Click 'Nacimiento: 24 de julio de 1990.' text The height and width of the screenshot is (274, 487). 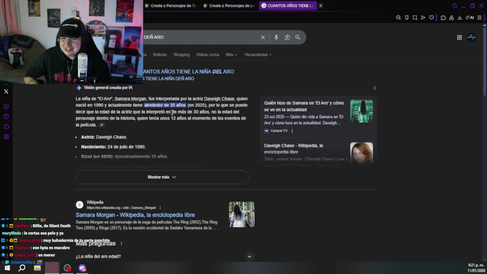(x=113, y=147)
